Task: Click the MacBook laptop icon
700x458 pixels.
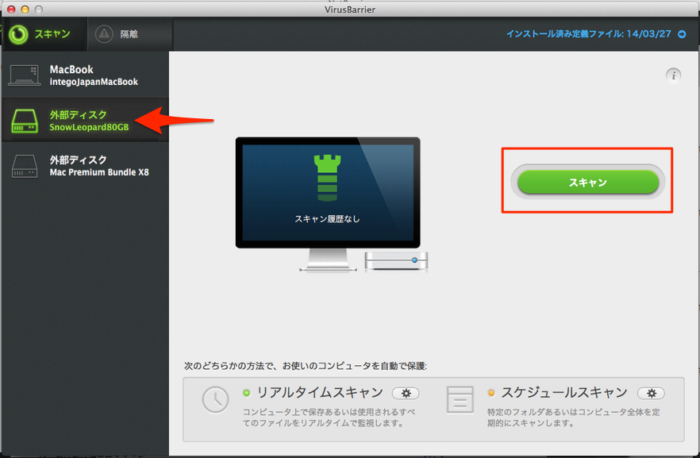Action: [x=25, y=75]
